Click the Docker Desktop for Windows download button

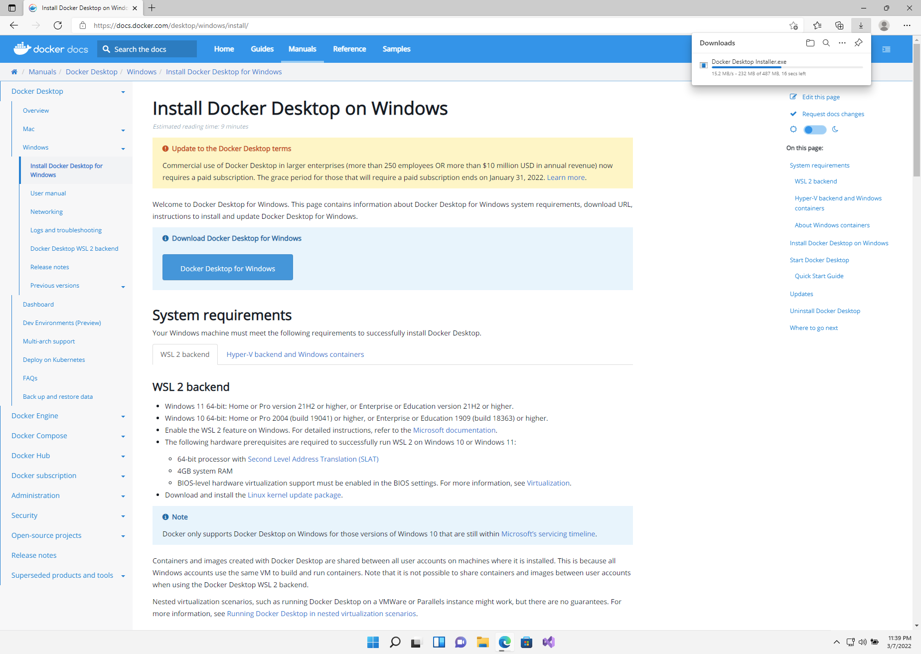click(x=227, y=268)
